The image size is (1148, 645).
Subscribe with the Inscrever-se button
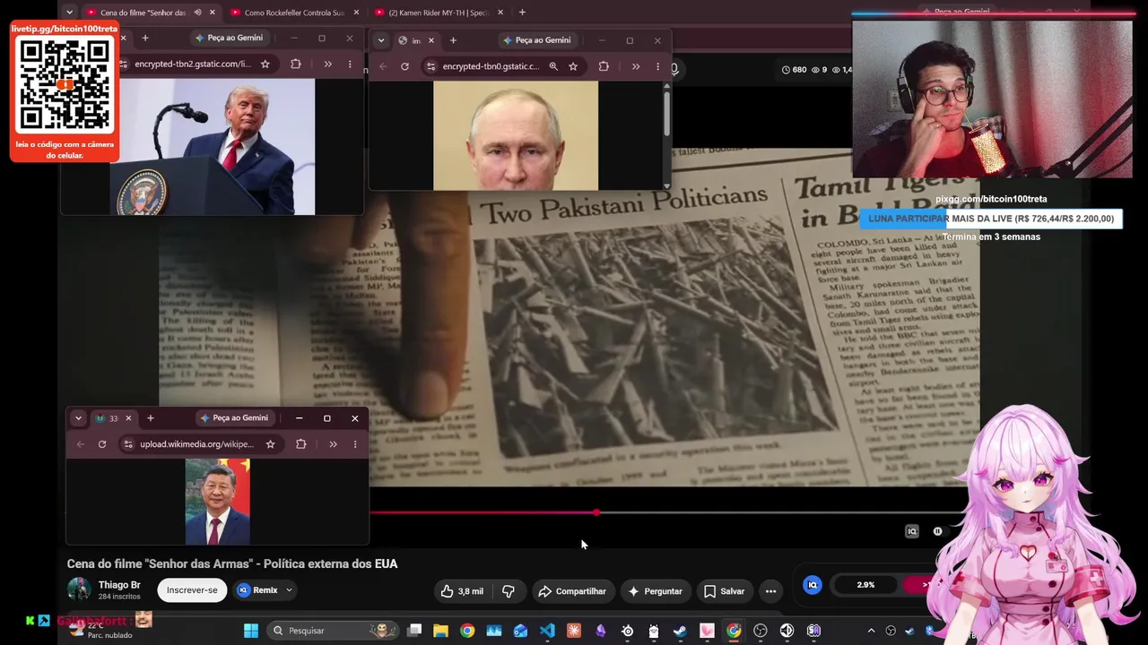(x=192, y=590)
